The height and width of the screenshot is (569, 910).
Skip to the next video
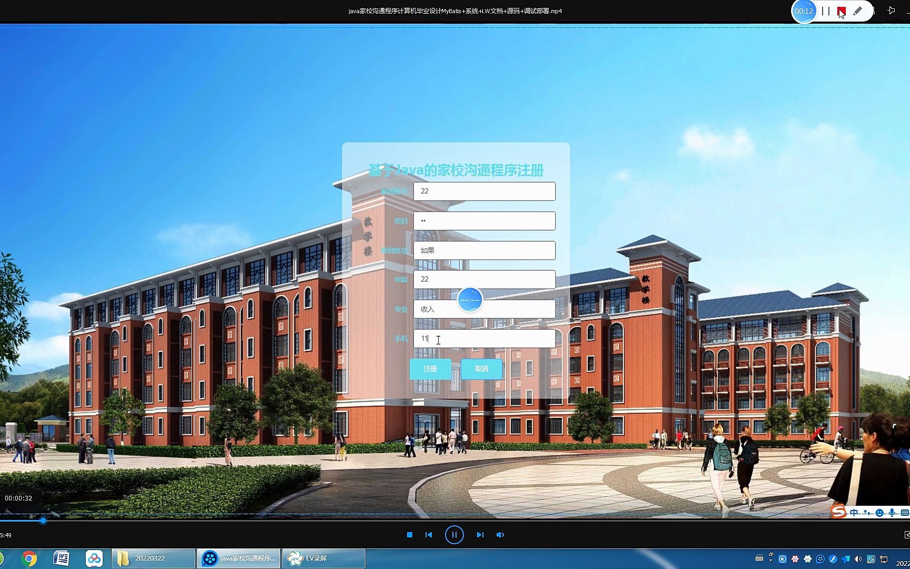pos(480,535)
